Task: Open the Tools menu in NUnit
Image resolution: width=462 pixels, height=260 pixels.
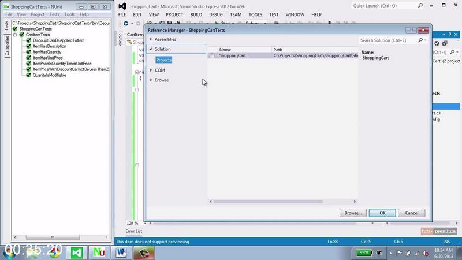Action: (x=69, y=14)
